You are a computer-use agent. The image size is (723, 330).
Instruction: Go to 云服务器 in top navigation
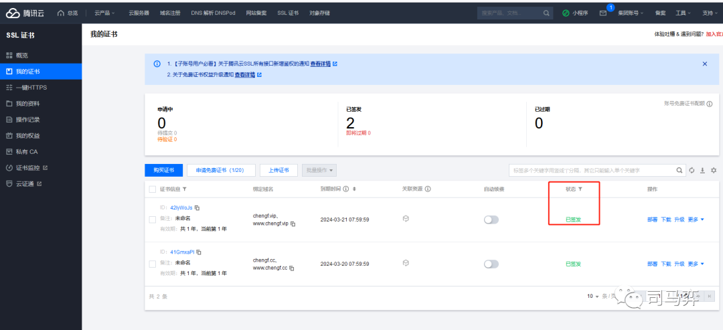(x=139, y=13)
